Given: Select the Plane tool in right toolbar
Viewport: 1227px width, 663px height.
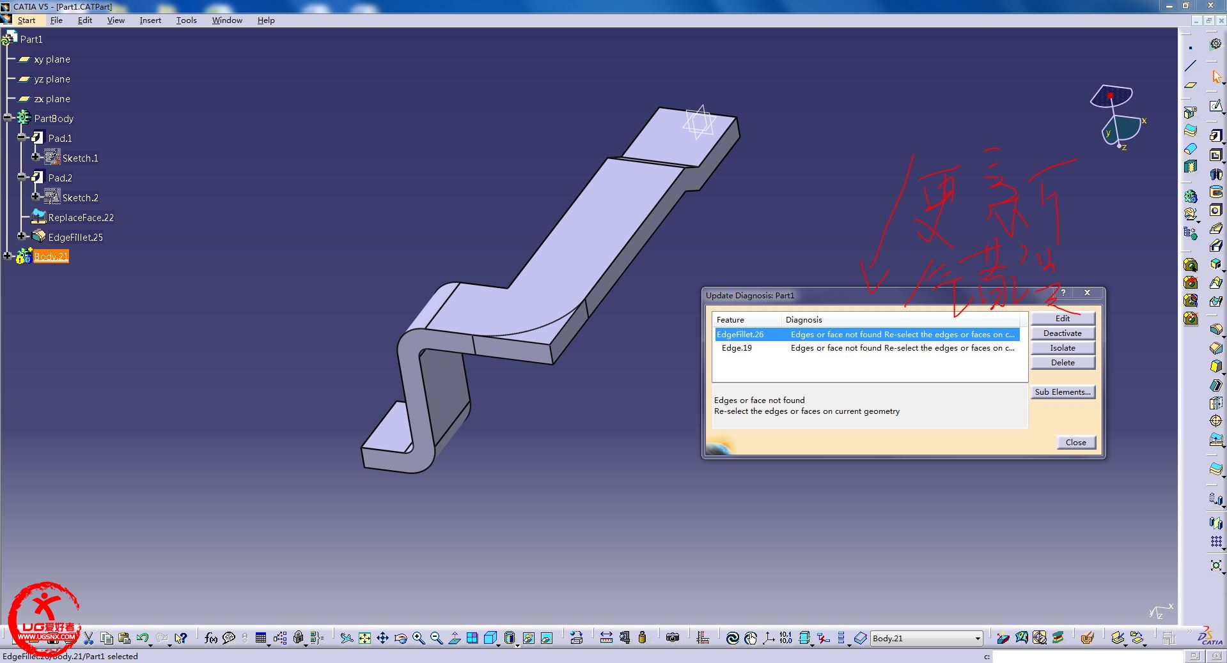Looking at the screenshot, I should coord(1191,85).
